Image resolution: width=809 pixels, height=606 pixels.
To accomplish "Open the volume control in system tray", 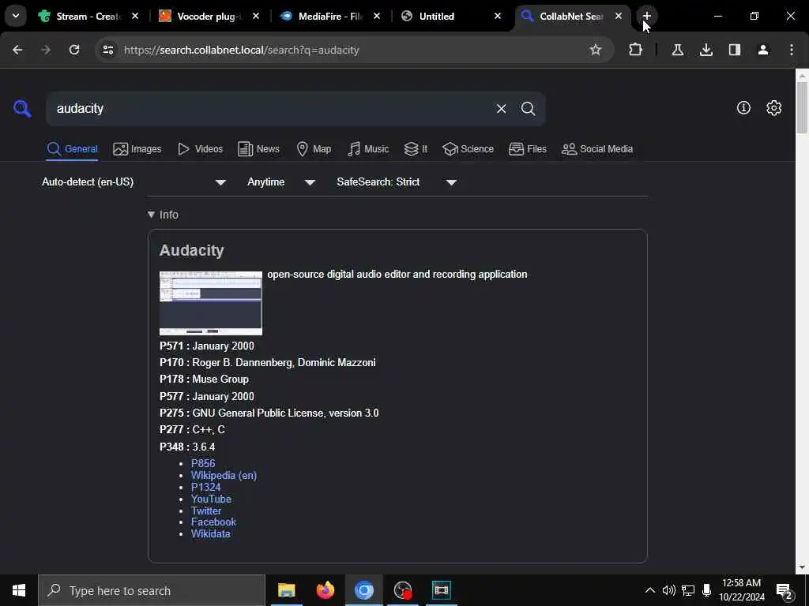I will (668, 590).
